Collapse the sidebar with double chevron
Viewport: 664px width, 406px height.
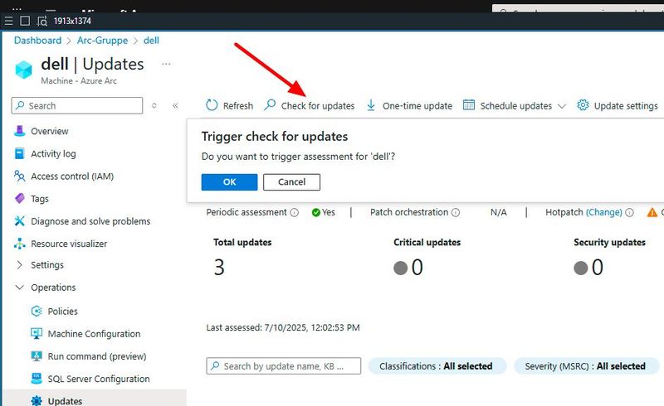(x=175, y=106)
